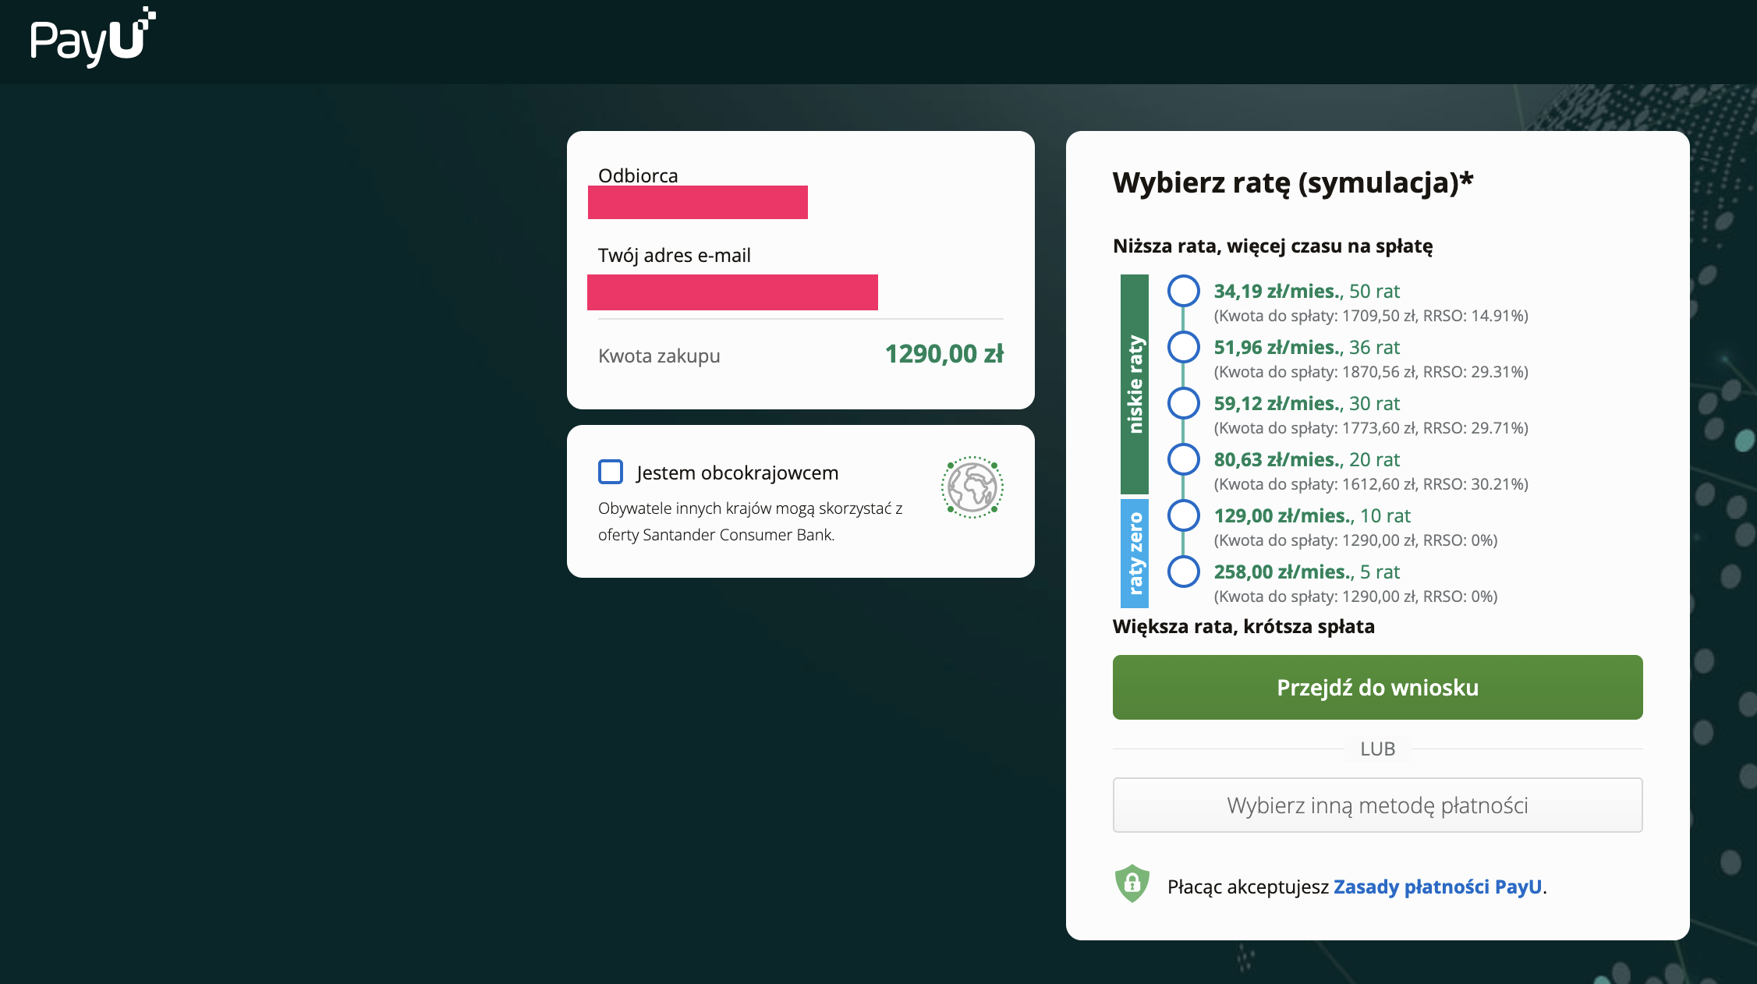Click the Przejdź do wniosku button

click(x=1377, y=687)
